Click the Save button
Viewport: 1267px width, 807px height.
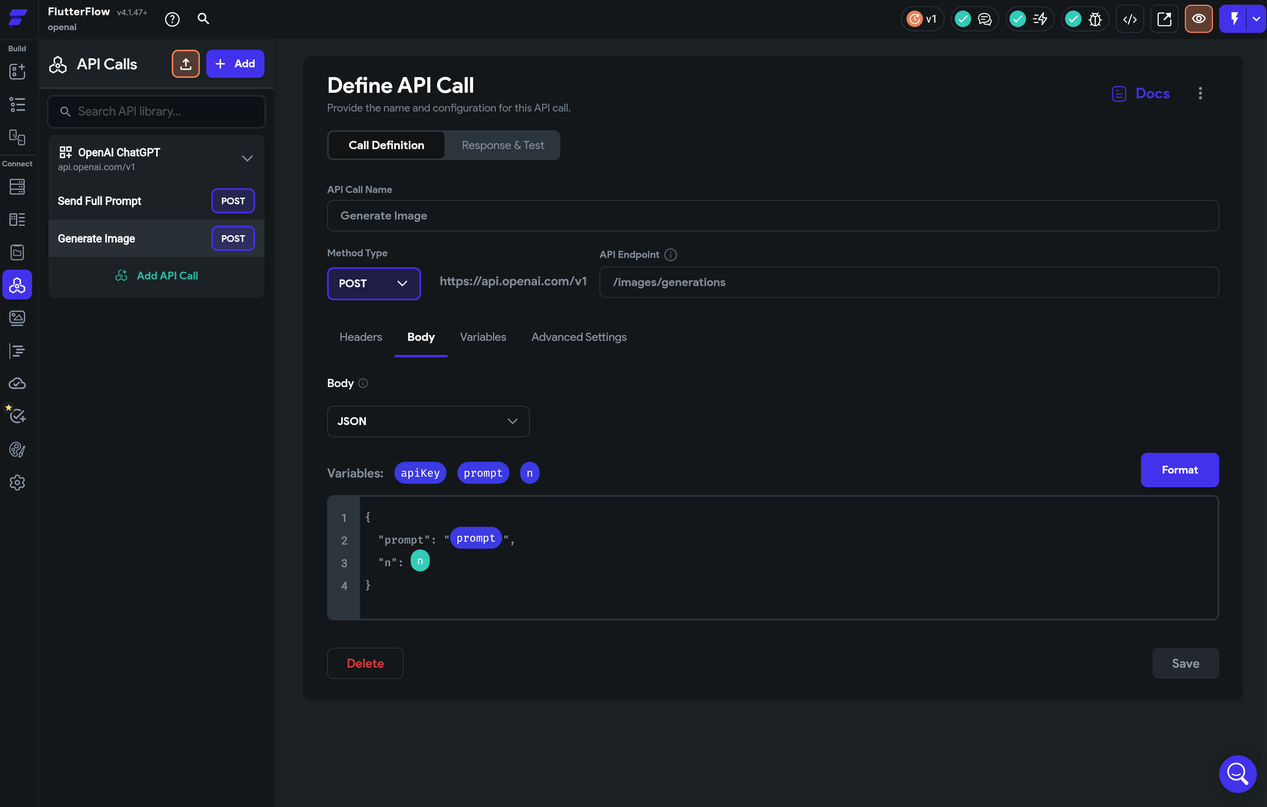click(x=1186, y=663)
